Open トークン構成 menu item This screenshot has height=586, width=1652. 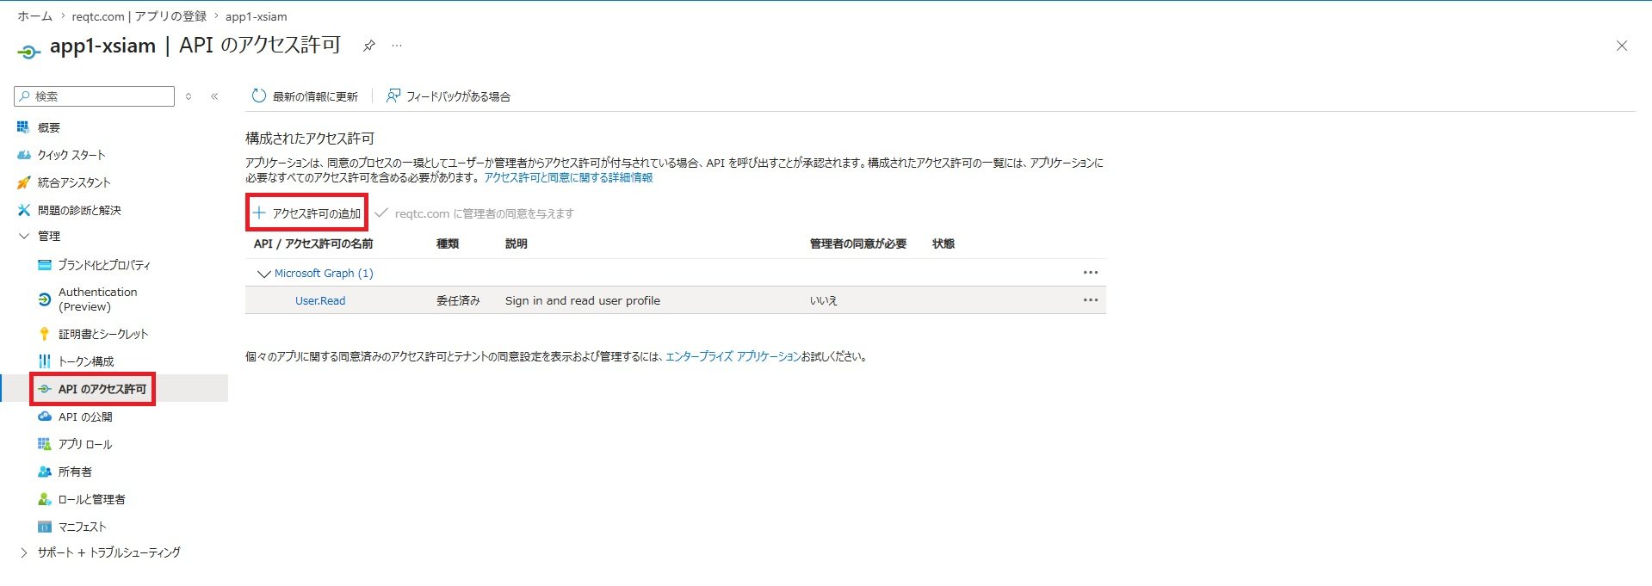tap(86, 361)
